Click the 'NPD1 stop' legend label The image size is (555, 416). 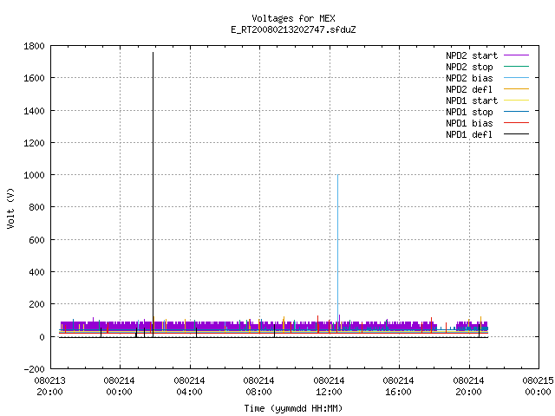[469, 112]
